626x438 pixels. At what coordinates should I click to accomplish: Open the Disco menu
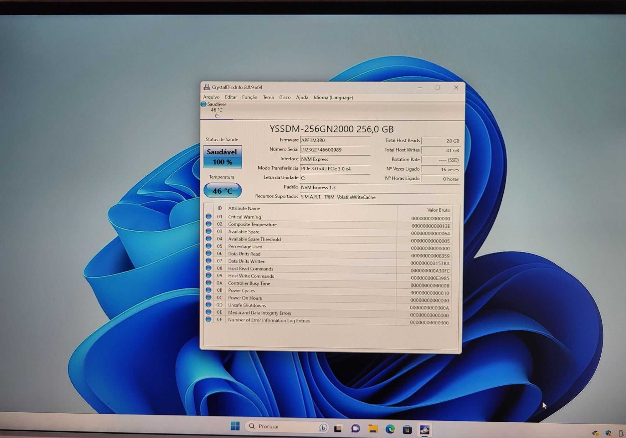click(x=285, y=97)
